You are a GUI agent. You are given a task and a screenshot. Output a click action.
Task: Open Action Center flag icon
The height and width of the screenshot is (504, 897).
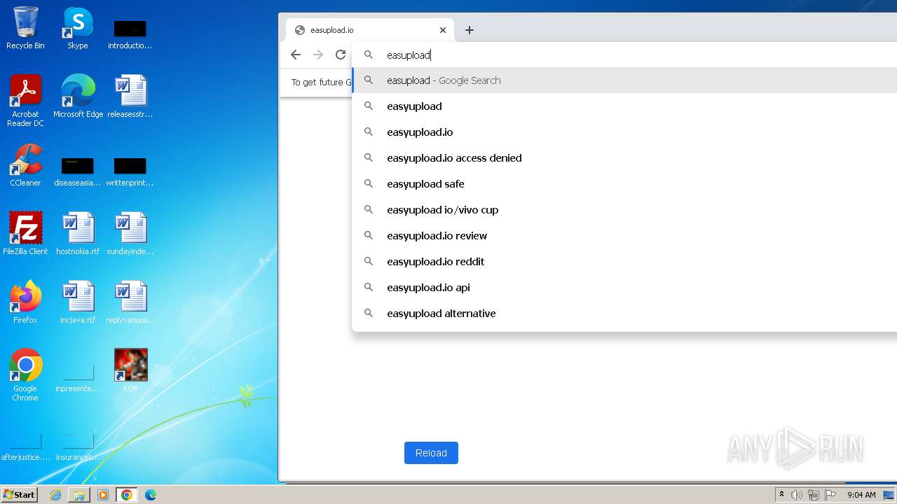pyautogui.click(x=830, y=495)
